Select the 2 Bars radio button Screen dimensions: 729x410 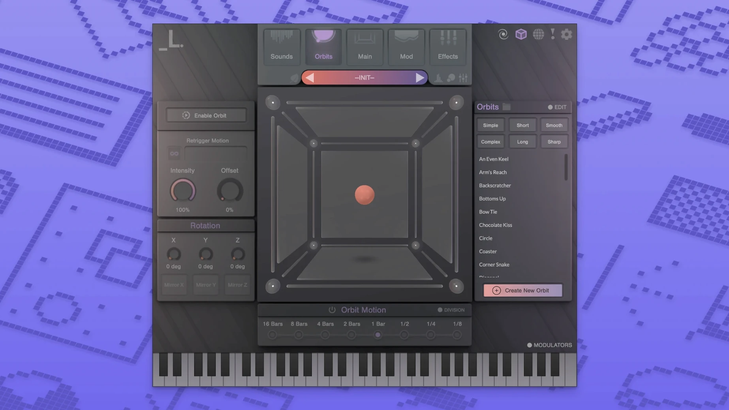[351, 335]
